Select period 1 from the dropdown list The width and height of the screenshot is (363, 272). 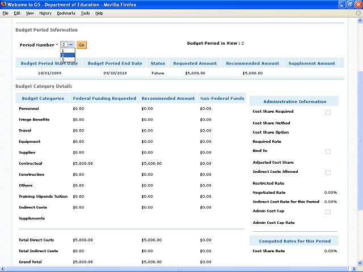point(67,50)
